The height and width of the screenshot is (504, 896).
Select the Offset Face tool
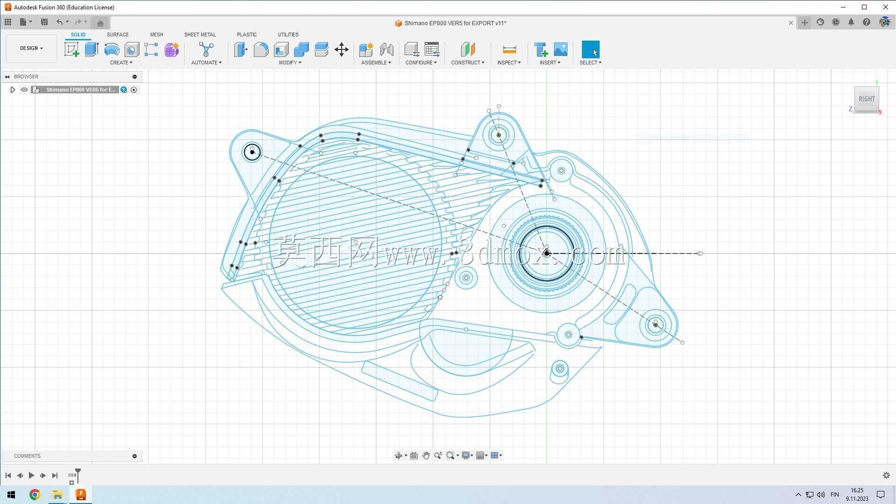321,49
